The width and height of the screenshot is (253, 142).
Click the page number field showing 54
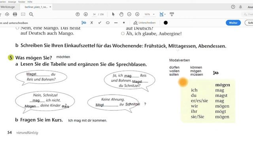[x=94, y=14]
